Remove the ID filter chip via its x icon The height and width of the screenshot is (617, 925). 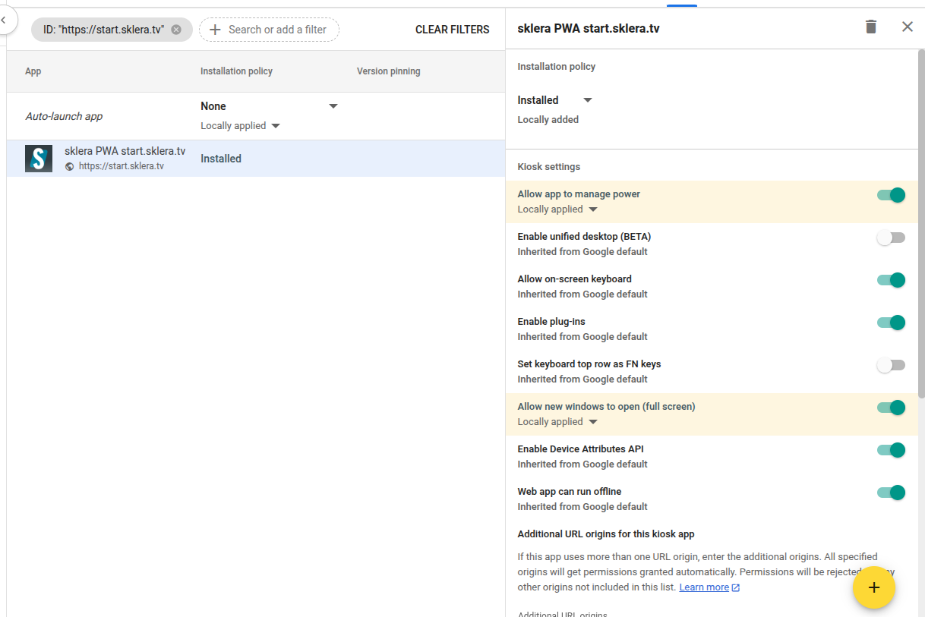[176, 30]
